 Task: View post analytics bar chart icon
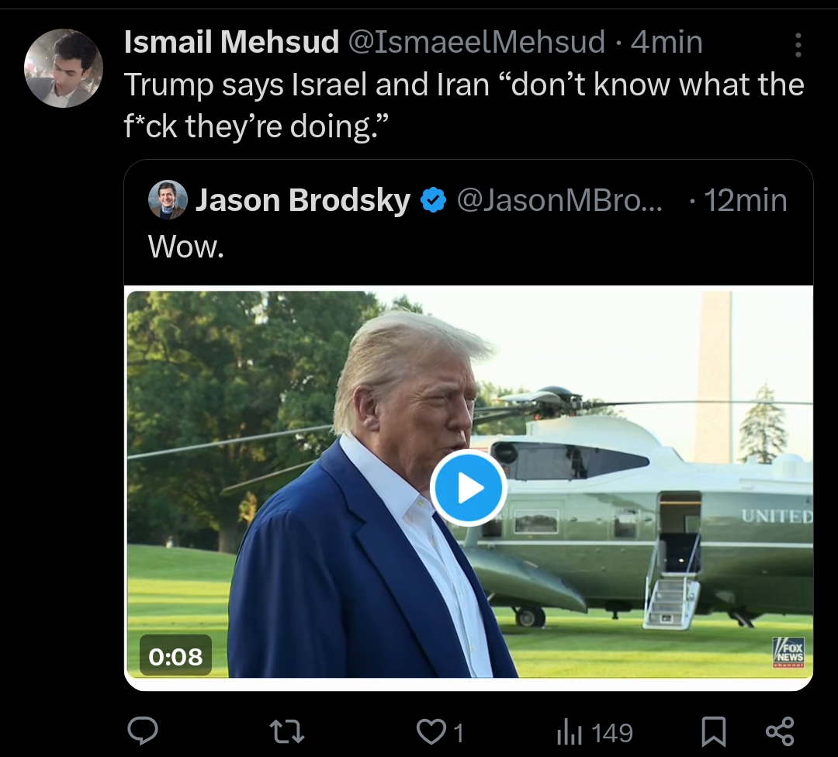click(x=569, y=732)
